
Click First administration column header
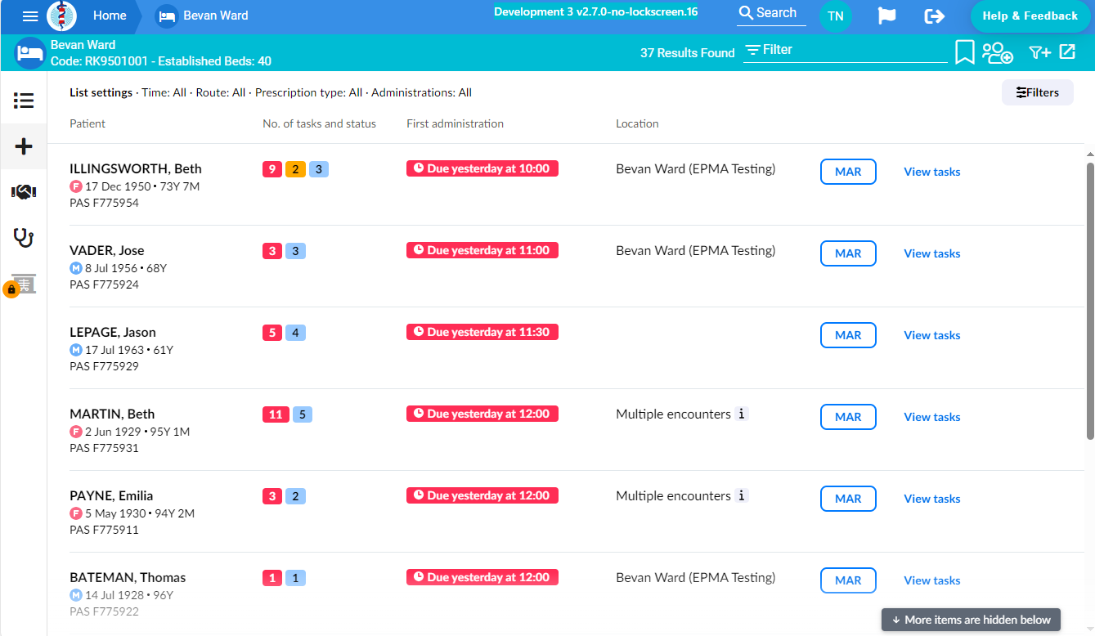pyautogui.click(x=455, y=123)
